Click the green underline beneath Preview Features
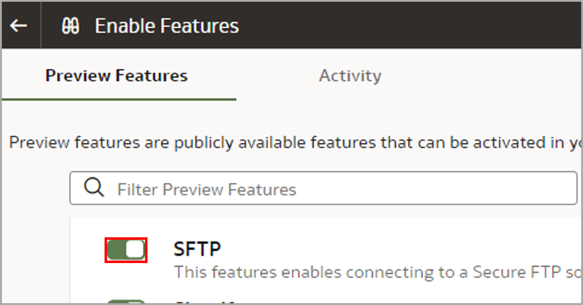Image resolution: width=583 pixels, height=305 pixels. pyautogui.click(x=118, y=100)
